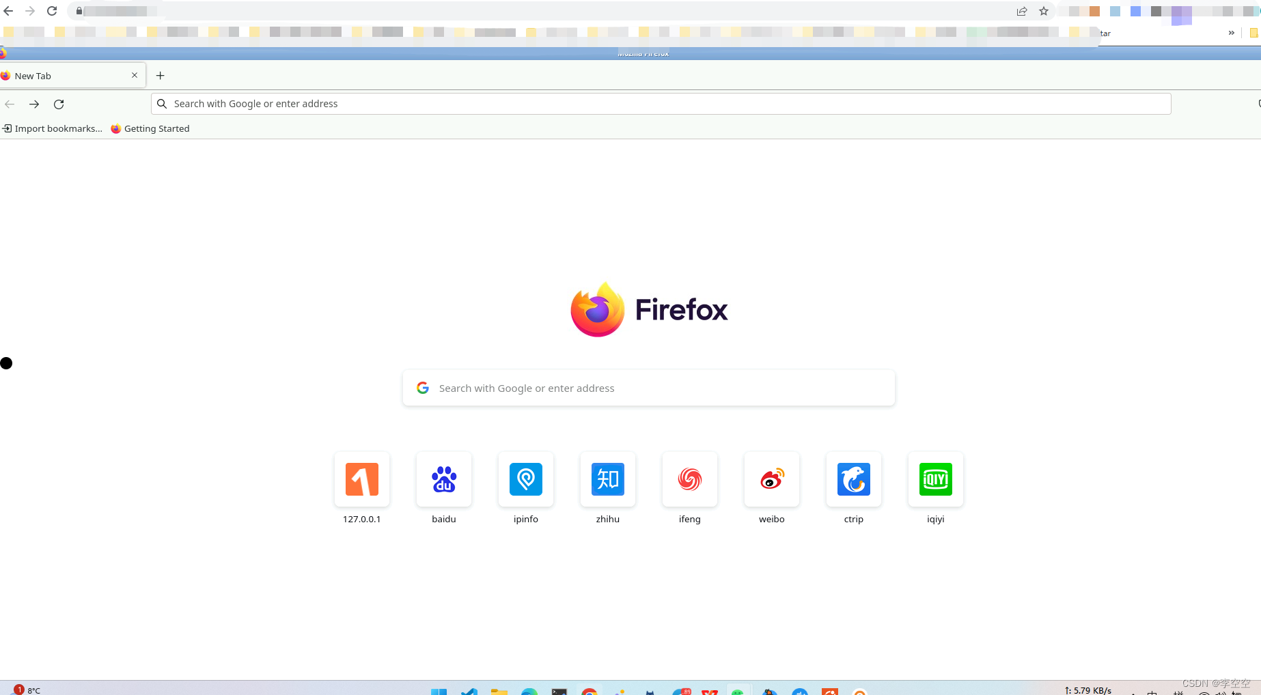Click outer browser reload button
This screenshot has width=1261, height=695.
pos(52,11)
